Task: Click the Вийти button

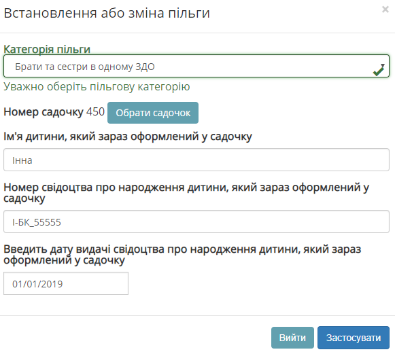Action: pos(292,338)
